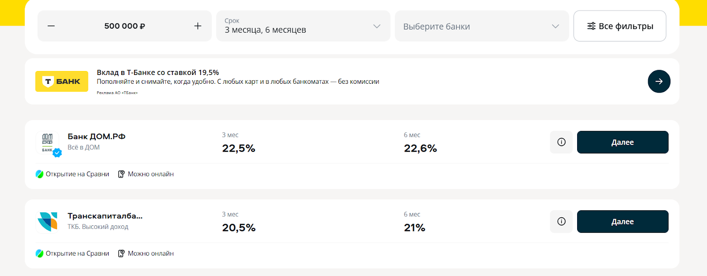Open the Вклад в Т-Банке 19,5% ad link
This screenshot has width=707, height=276.
[x=158, y=72]
